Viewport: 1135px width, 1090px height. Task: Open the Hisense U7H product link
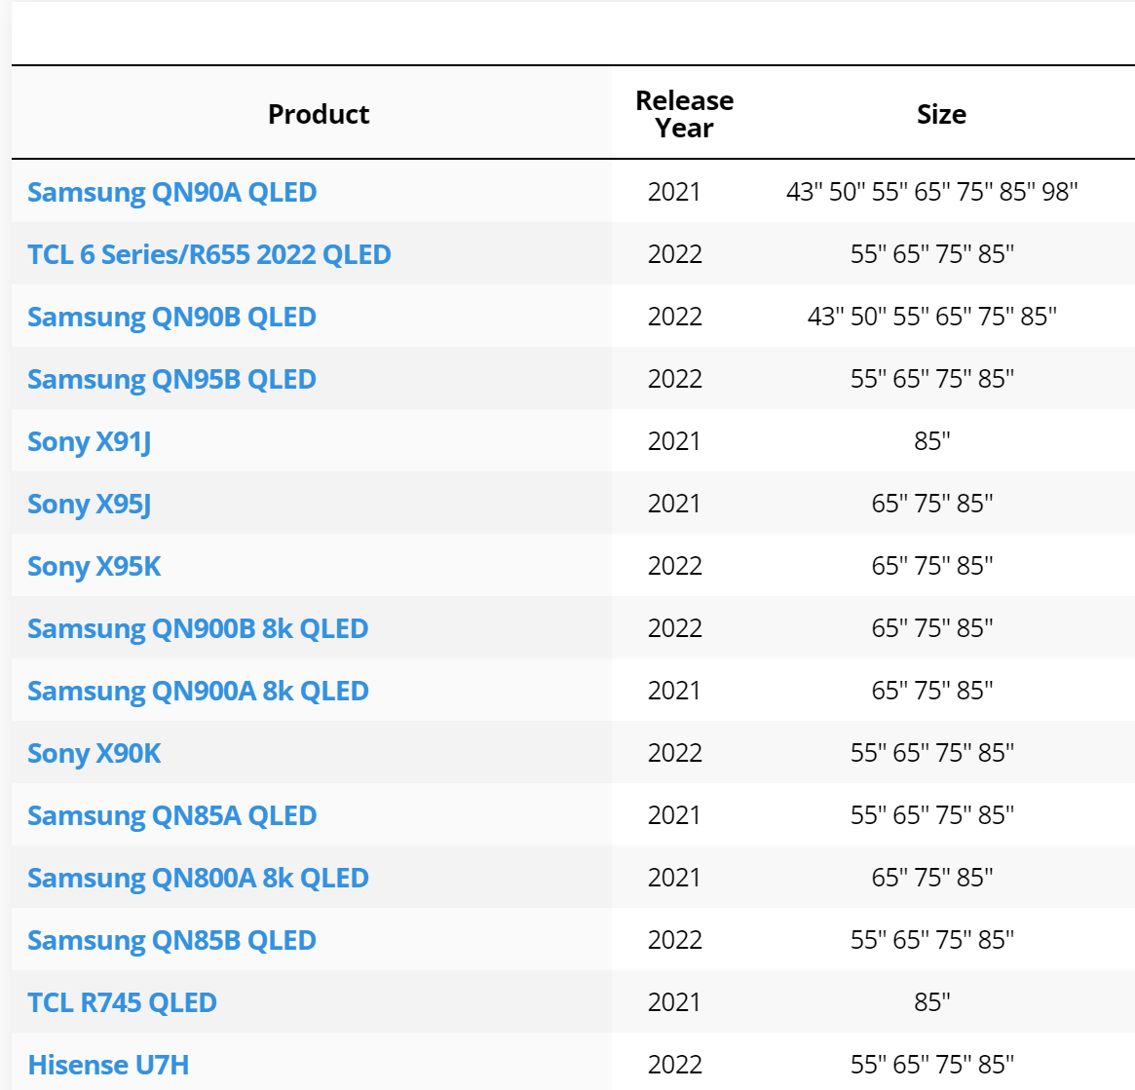pos(108,1065)
